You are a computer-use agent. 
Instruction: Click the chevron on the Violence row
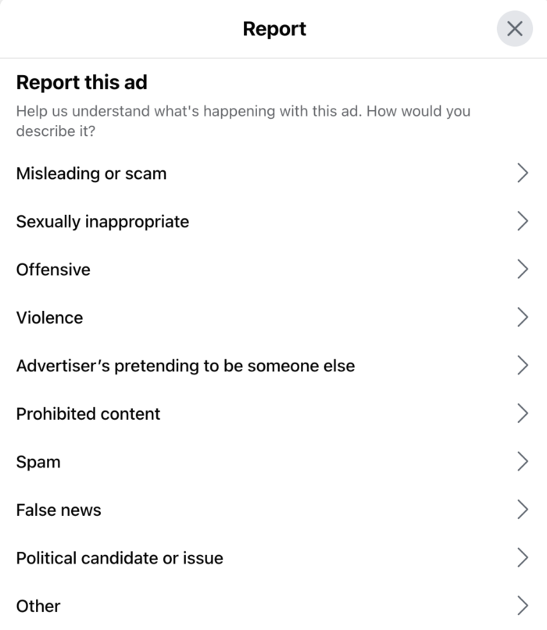coord(523,317)
